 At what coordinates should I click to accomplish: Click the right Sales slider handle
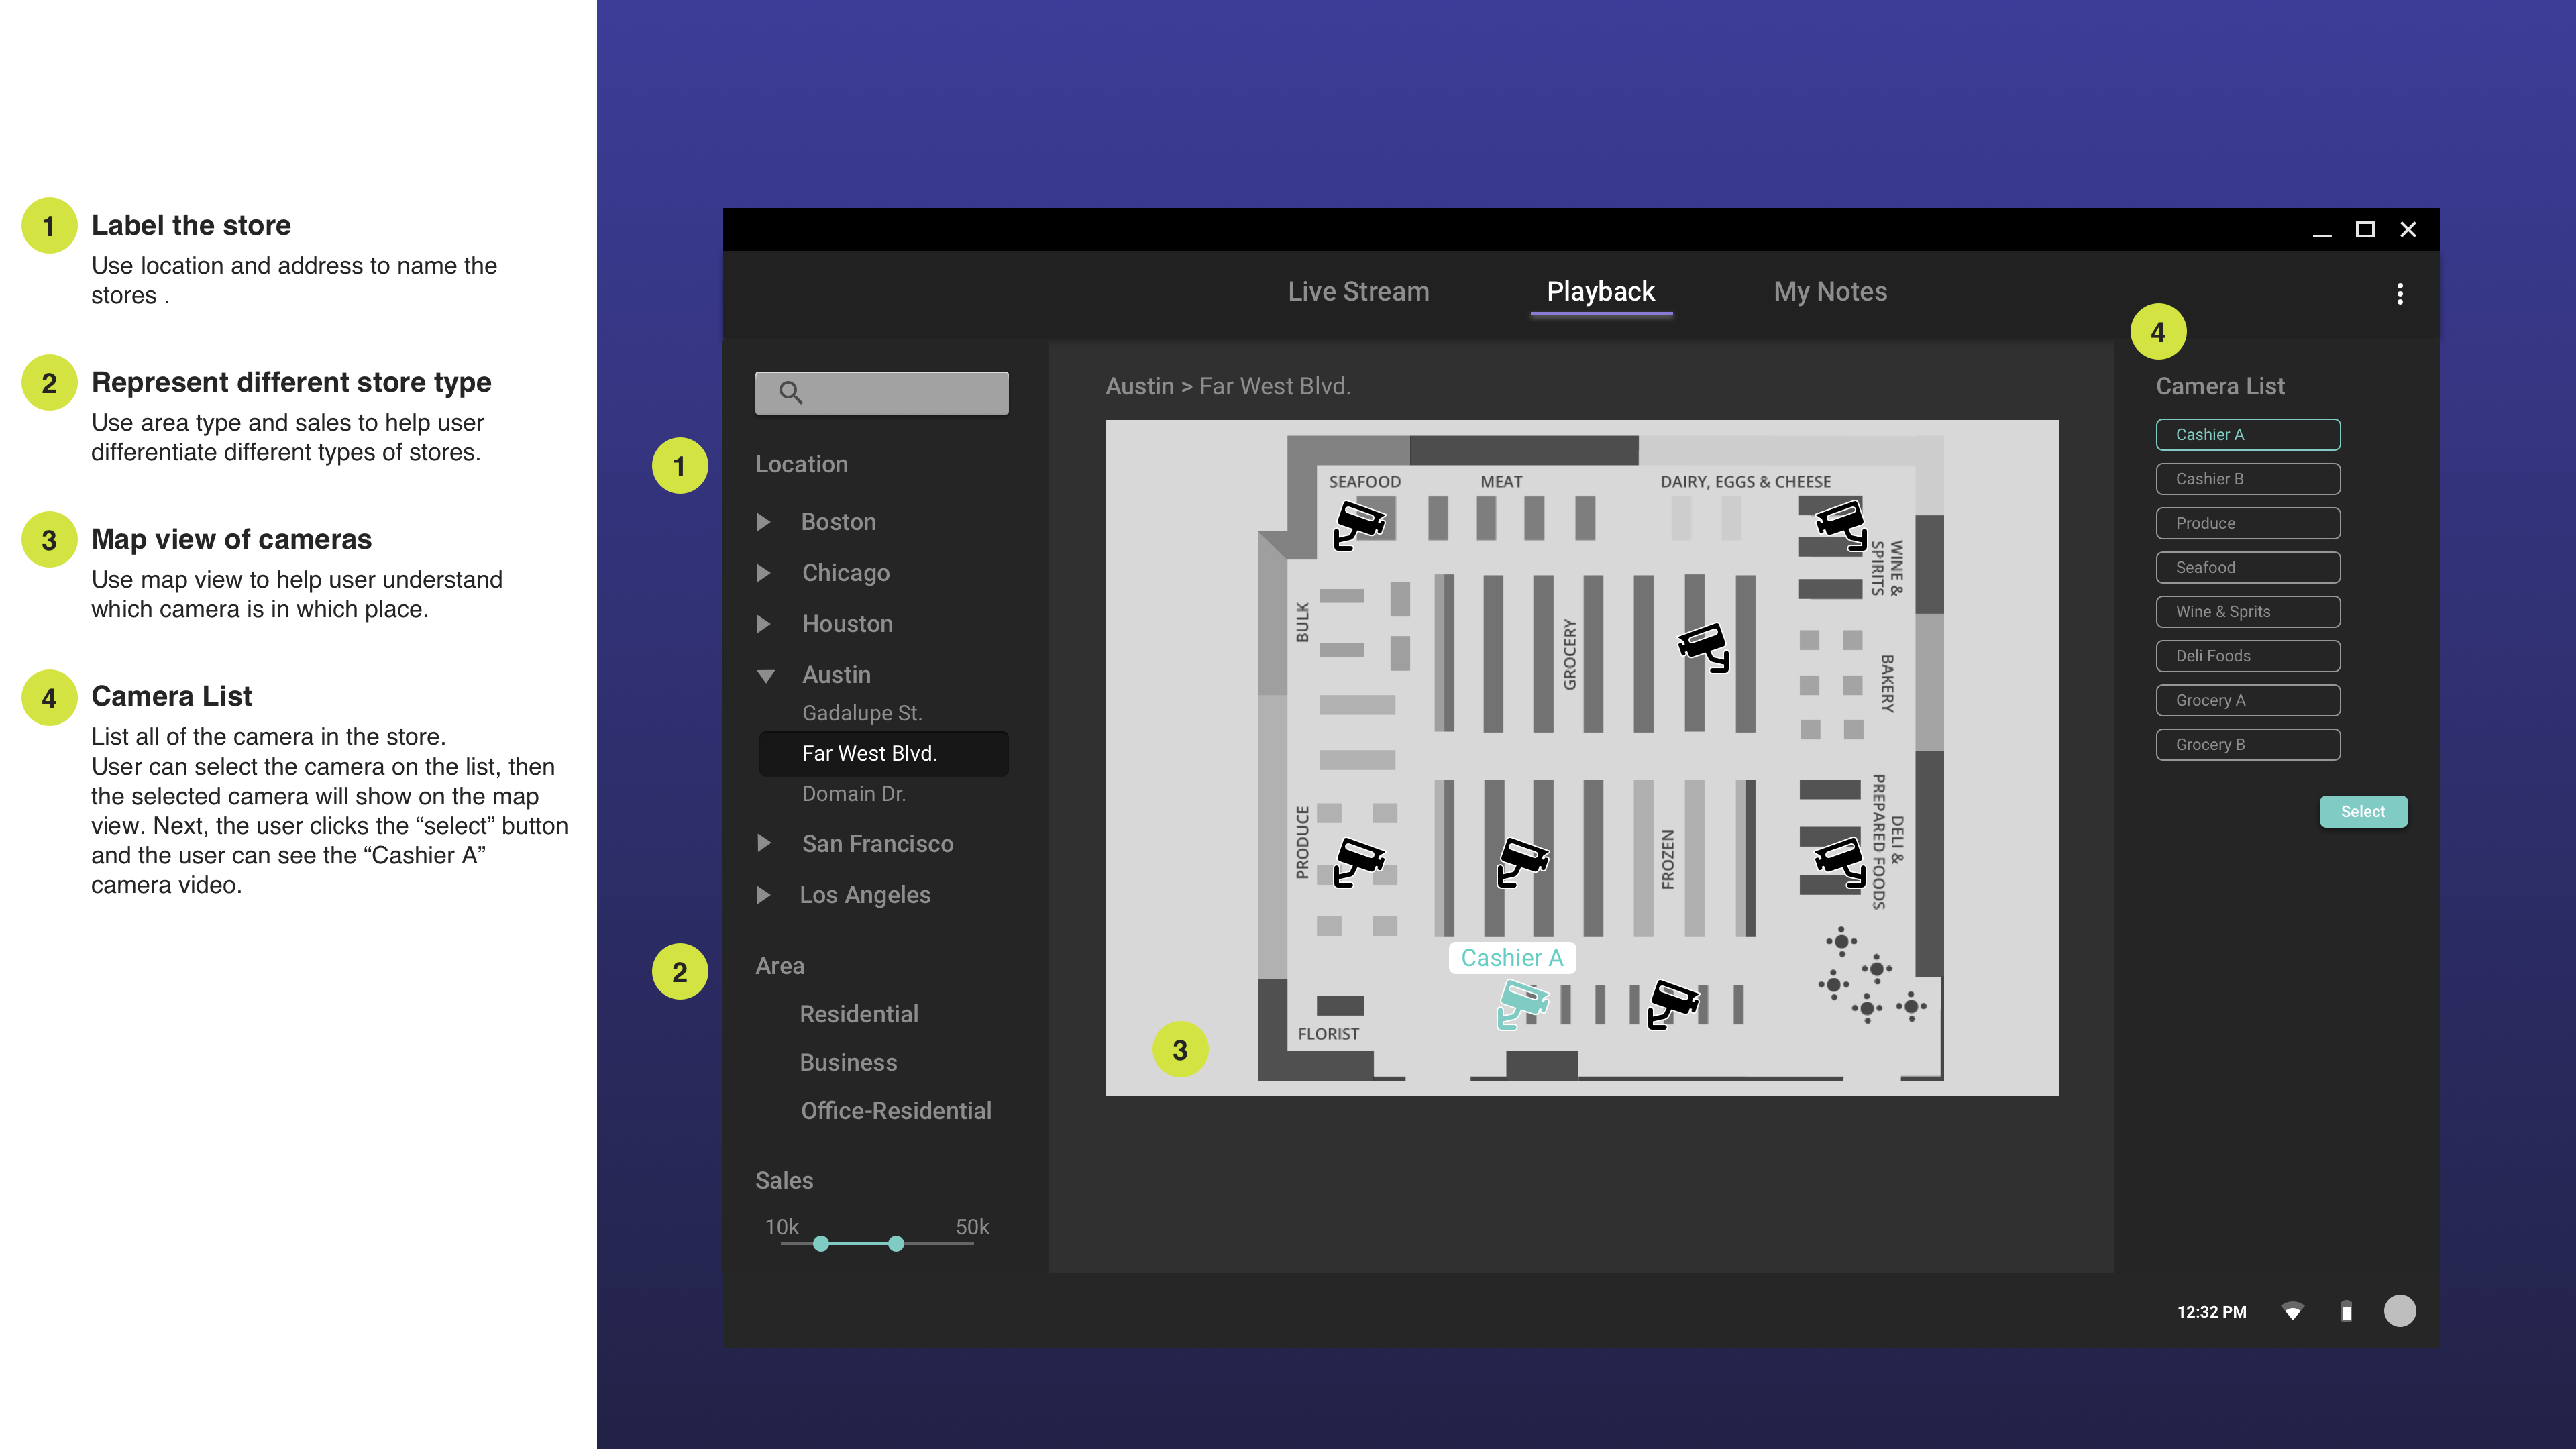896,1243
